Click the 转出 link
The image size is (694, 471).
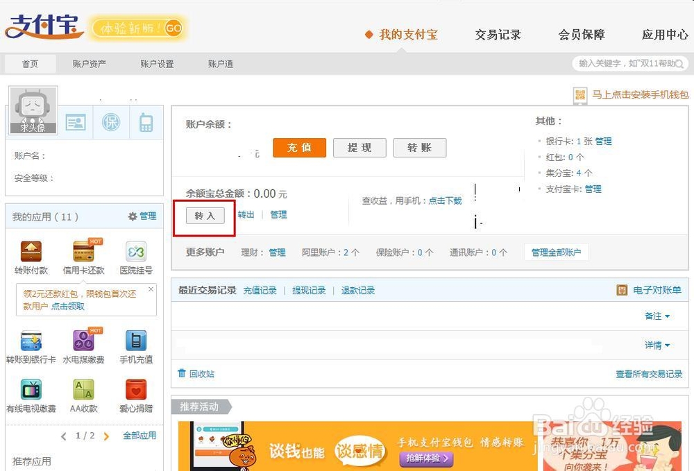pos(246,215)
